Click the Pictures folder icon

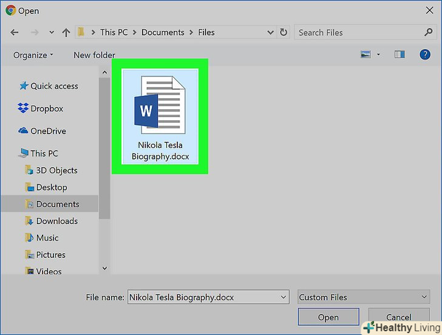[x=29, y=255]
